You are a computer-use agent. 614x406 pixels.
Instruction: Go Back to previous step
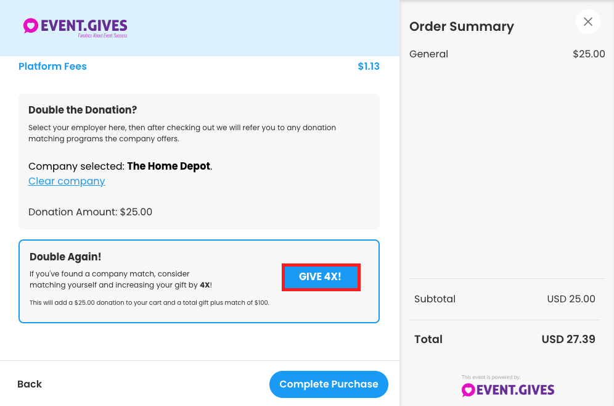coord(30,384)
